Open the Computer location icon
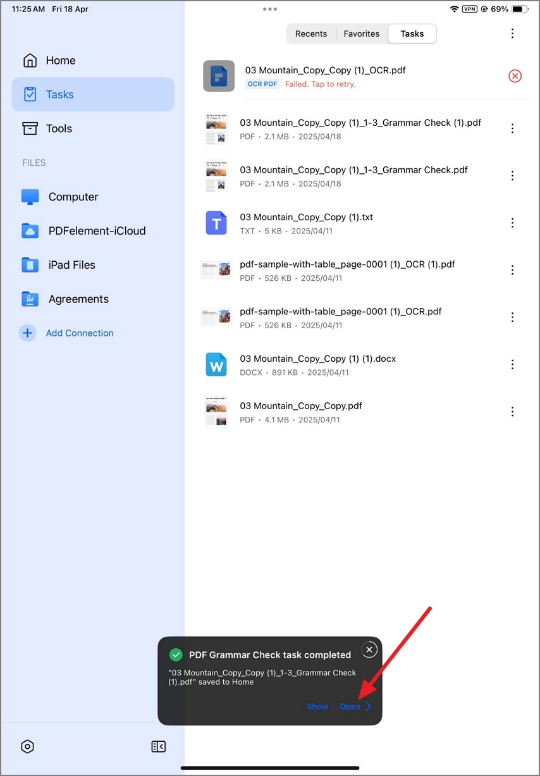Screen dimensions: 540x776 (30, 197)
